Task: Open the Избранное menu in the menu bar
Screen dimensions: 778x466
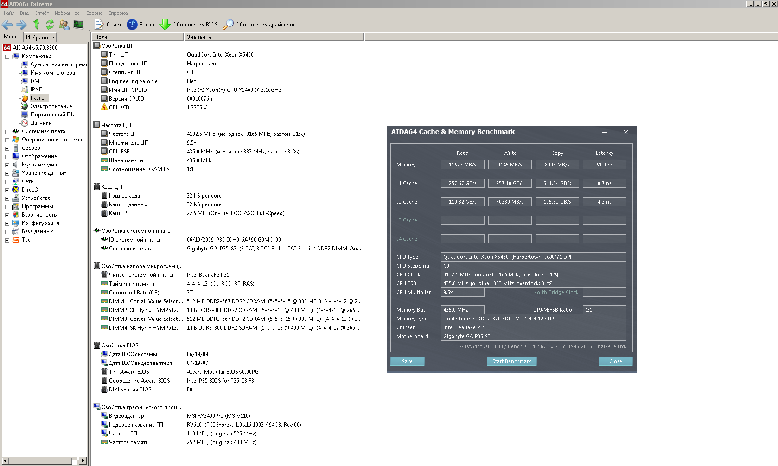Action: click(67, 13)
